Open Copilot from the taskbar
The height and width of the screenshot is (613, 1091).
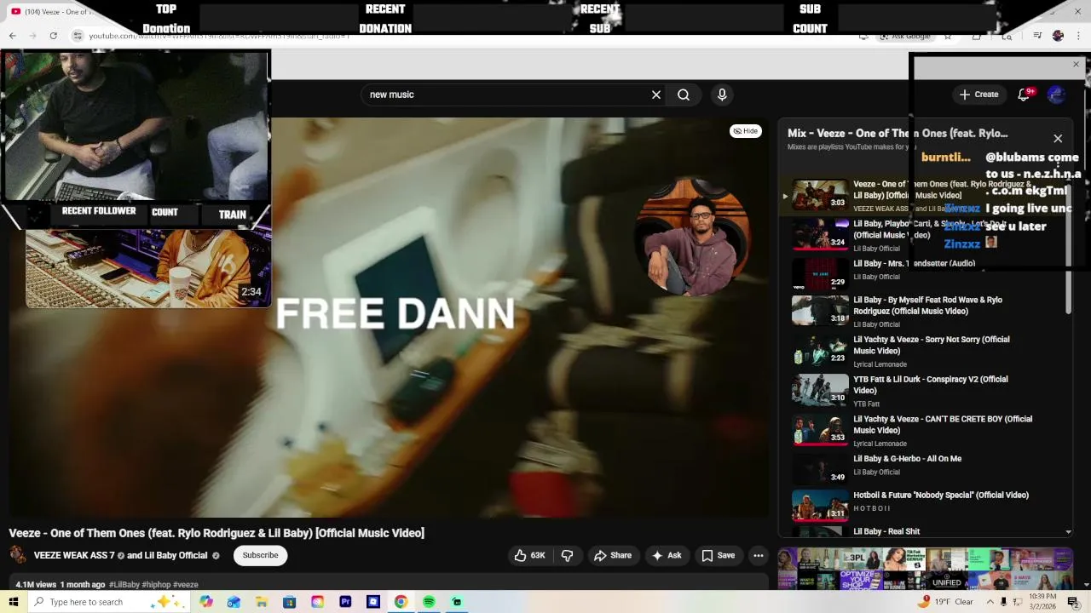coord(206,602)
